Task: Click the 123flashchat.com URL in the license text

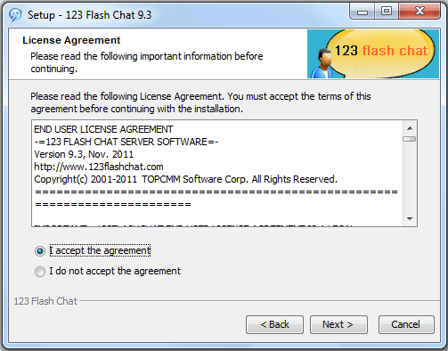Action: [99, 167]
